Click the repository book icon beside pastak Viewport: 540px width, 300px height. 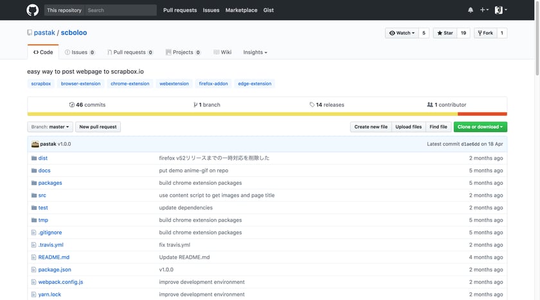pos(30,33)
